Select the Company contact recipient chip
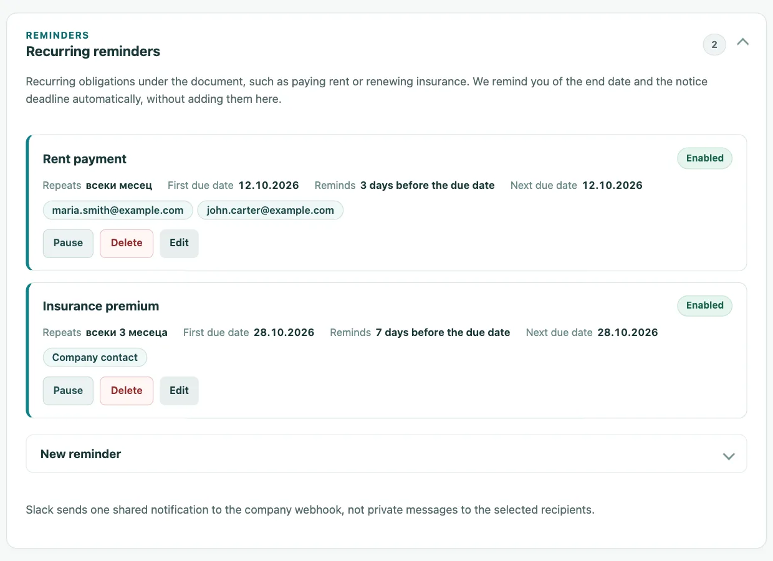 click(x=95, y=357)
